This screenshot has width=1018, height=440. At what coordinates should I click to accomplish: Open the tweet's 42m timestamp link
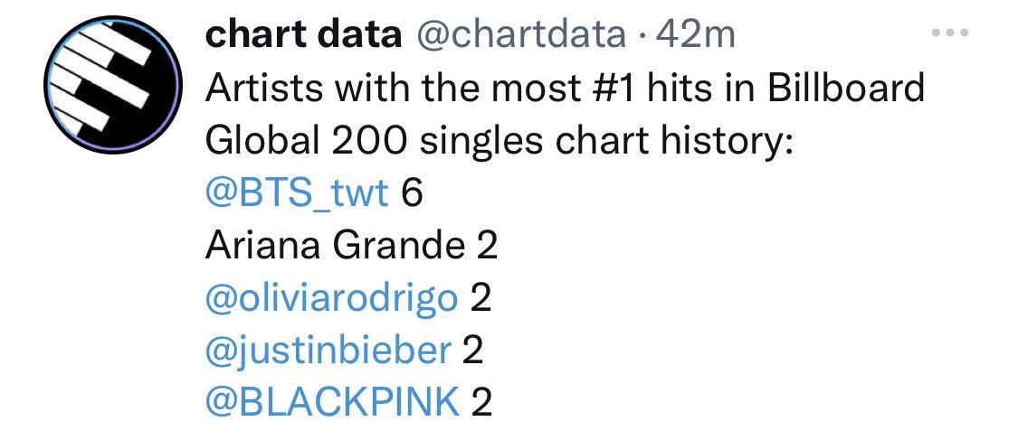[x=695, y=35]
